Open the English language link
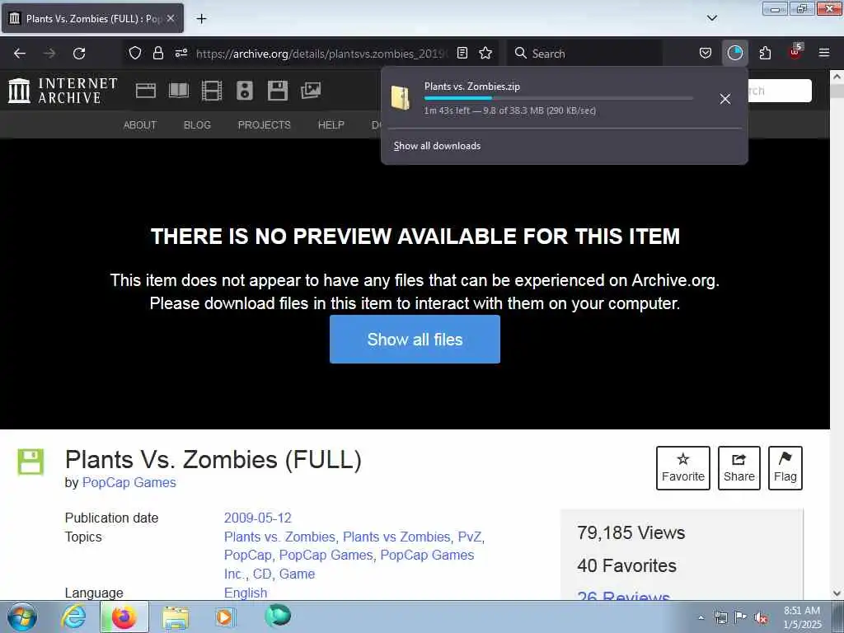This screenshot has height=633, width=844. [246, 593]
